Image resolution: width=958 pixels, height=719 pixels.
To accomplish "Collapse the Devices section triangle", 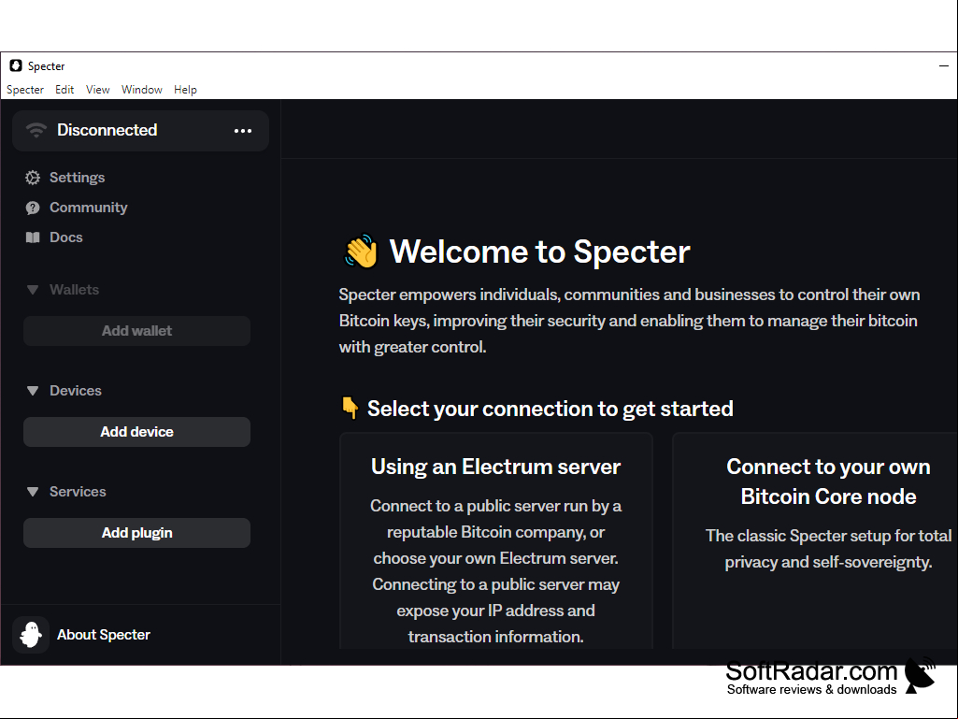I will click(x=33, y=391).
